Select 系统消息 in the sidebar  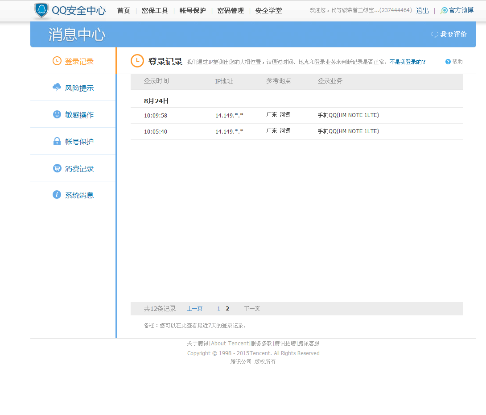coord(79,195)
